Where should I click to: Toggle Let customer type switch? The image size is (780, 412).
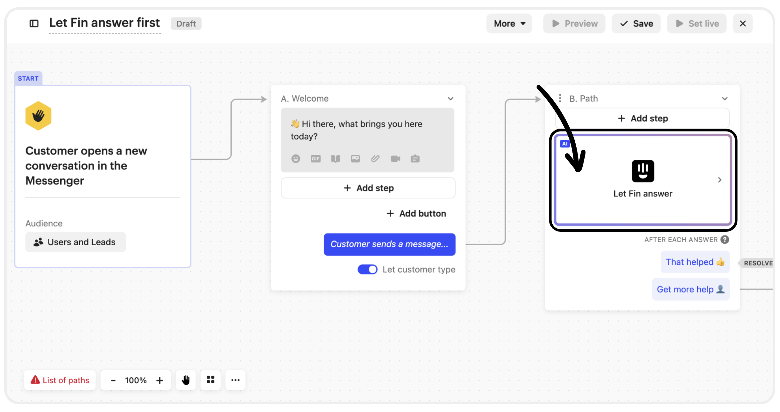pyautogui.click(x=367, y=269)
